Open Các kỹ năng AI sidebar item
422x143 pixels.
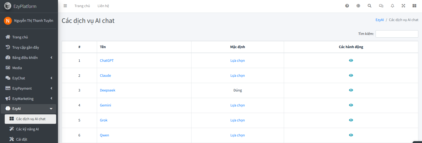pos(30,129)
